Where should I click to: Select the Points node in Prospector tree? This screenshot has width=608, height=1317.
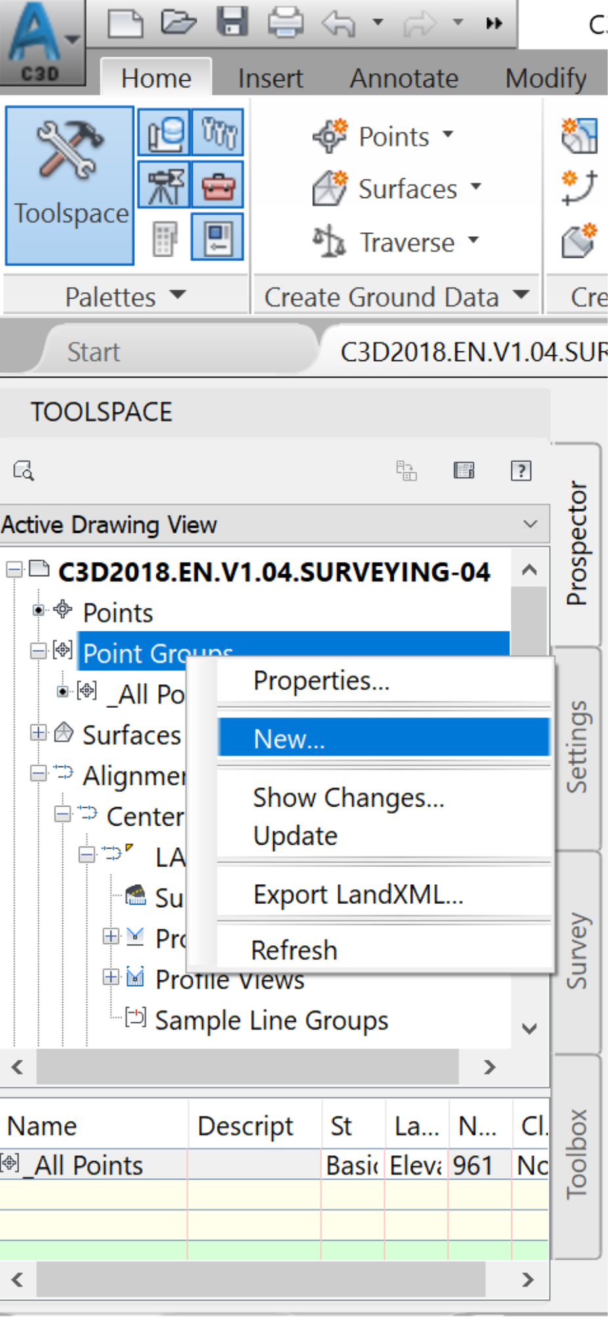(118, 612)
